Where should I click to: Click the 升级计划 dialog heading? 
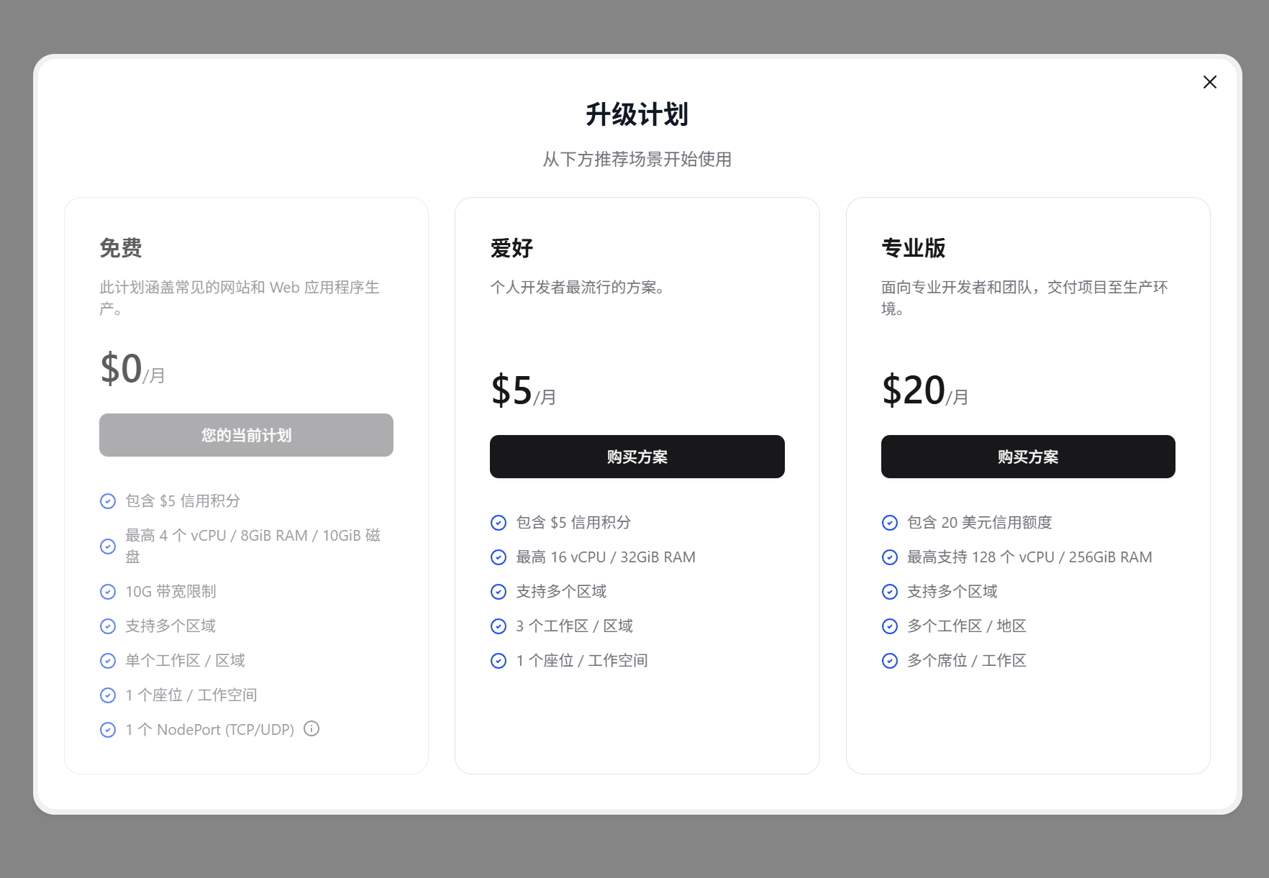637,114
